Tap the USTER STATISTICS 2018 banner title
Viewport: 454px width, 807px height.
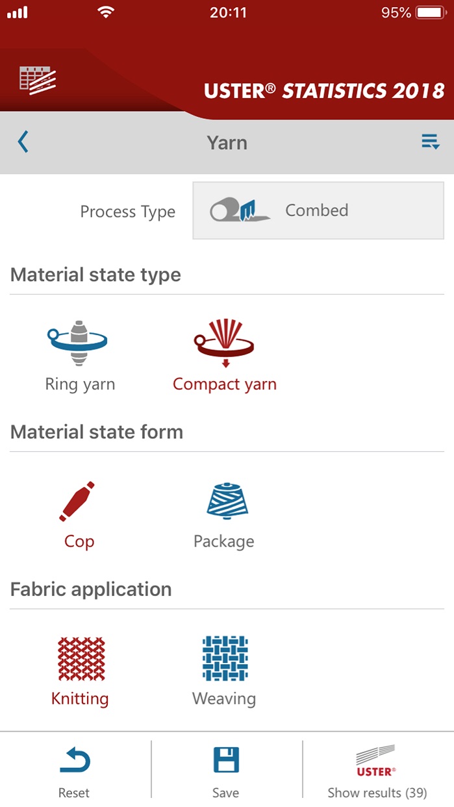pyautogui.click(x=325, y=90)
